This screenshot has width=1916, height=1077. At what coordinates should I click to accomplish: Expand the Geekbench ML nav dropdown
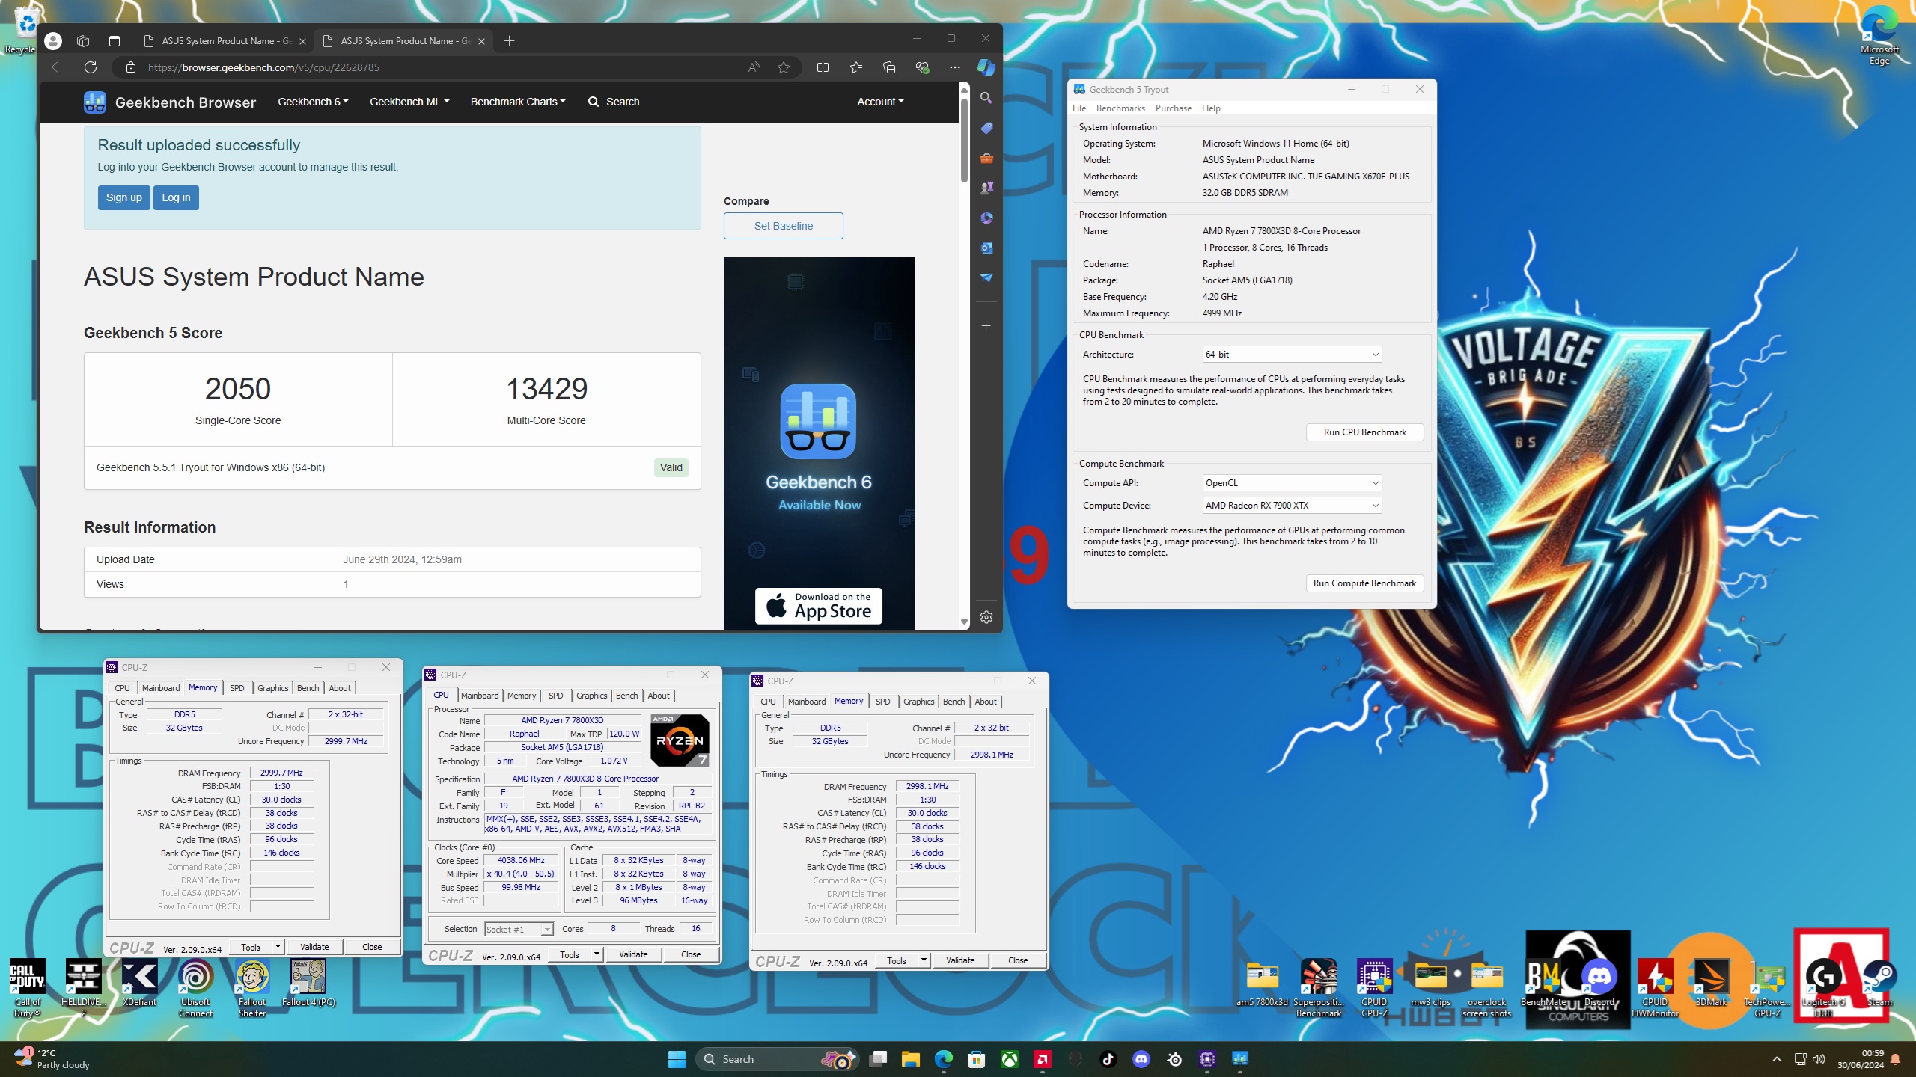(409, 102)
